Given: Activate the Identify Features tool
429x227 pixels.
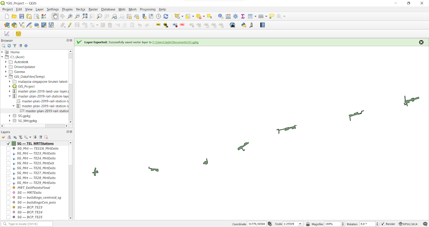Looking at the screenshot, I should 220,16.
